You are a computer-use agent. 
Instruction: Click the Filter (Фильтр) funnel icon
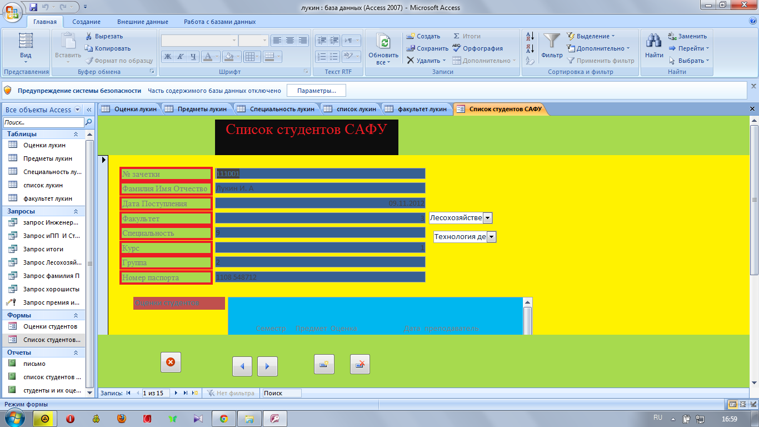click(552, 41)
